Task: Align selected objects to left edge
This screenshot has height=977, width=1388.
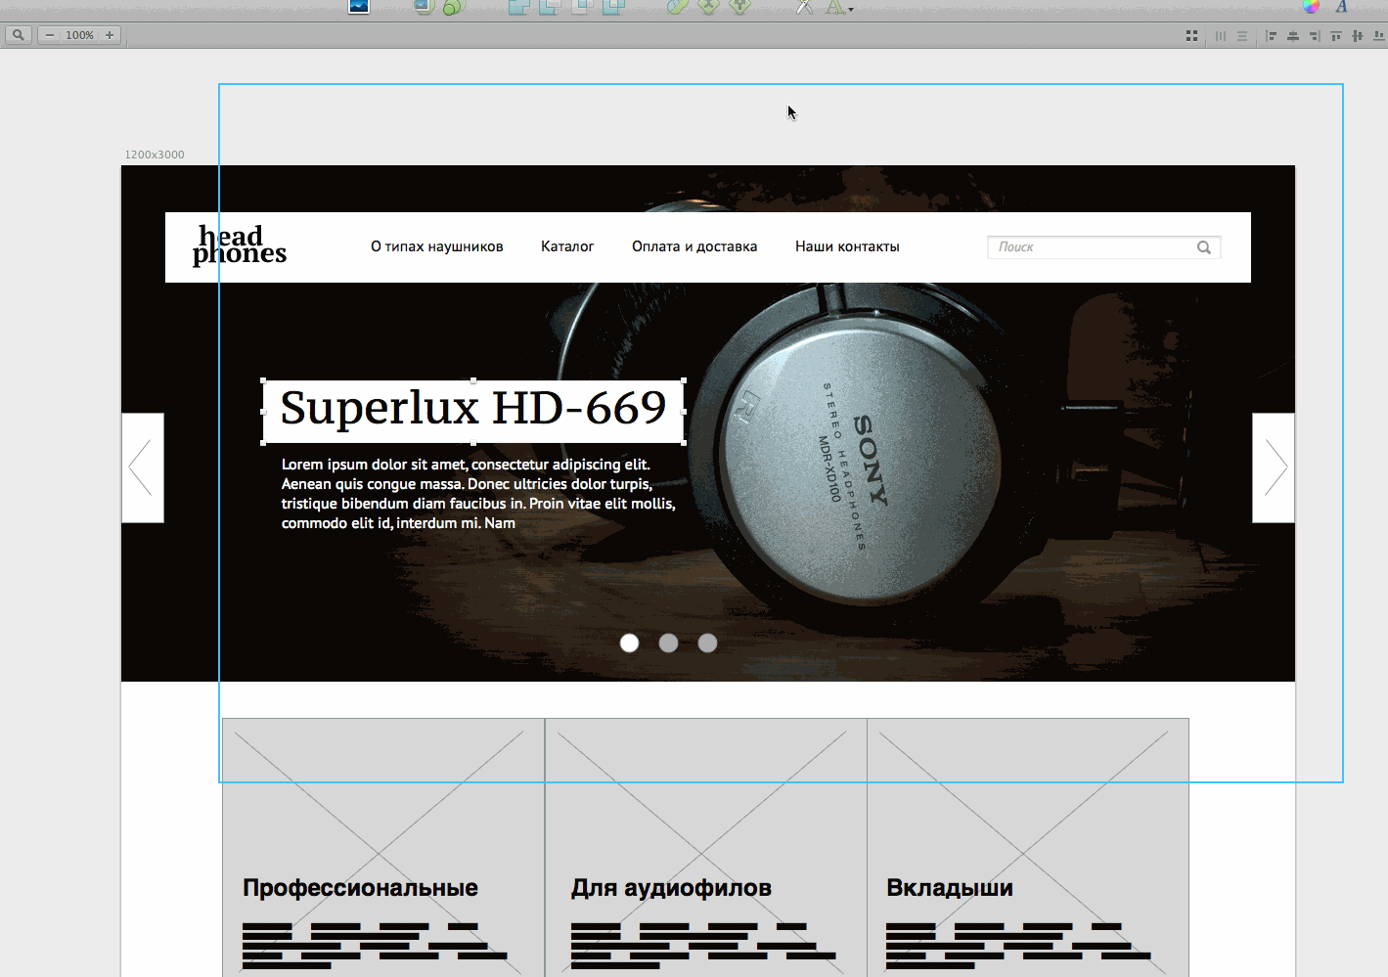Action: pos(1272,36)
